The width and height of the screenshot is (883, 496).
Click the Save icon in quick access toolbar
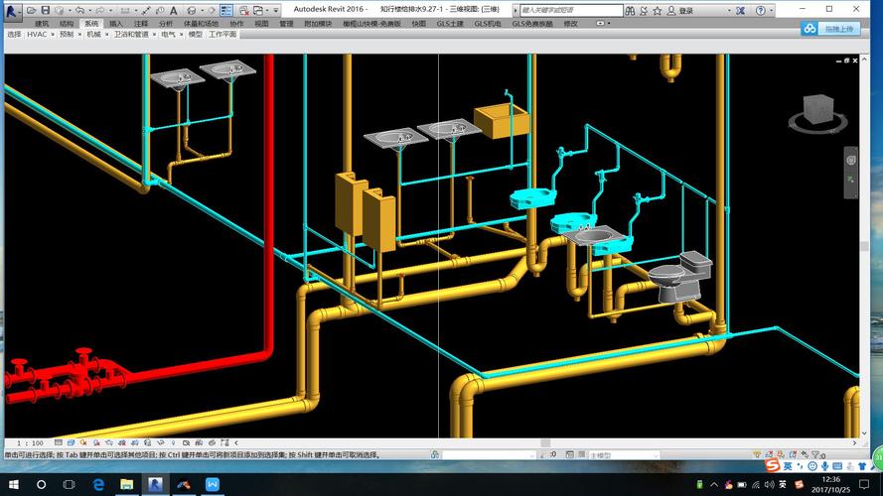coord(46,10)
